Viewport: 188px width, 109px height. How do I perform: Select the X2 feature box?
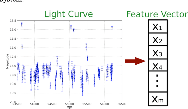coord(158,39)
